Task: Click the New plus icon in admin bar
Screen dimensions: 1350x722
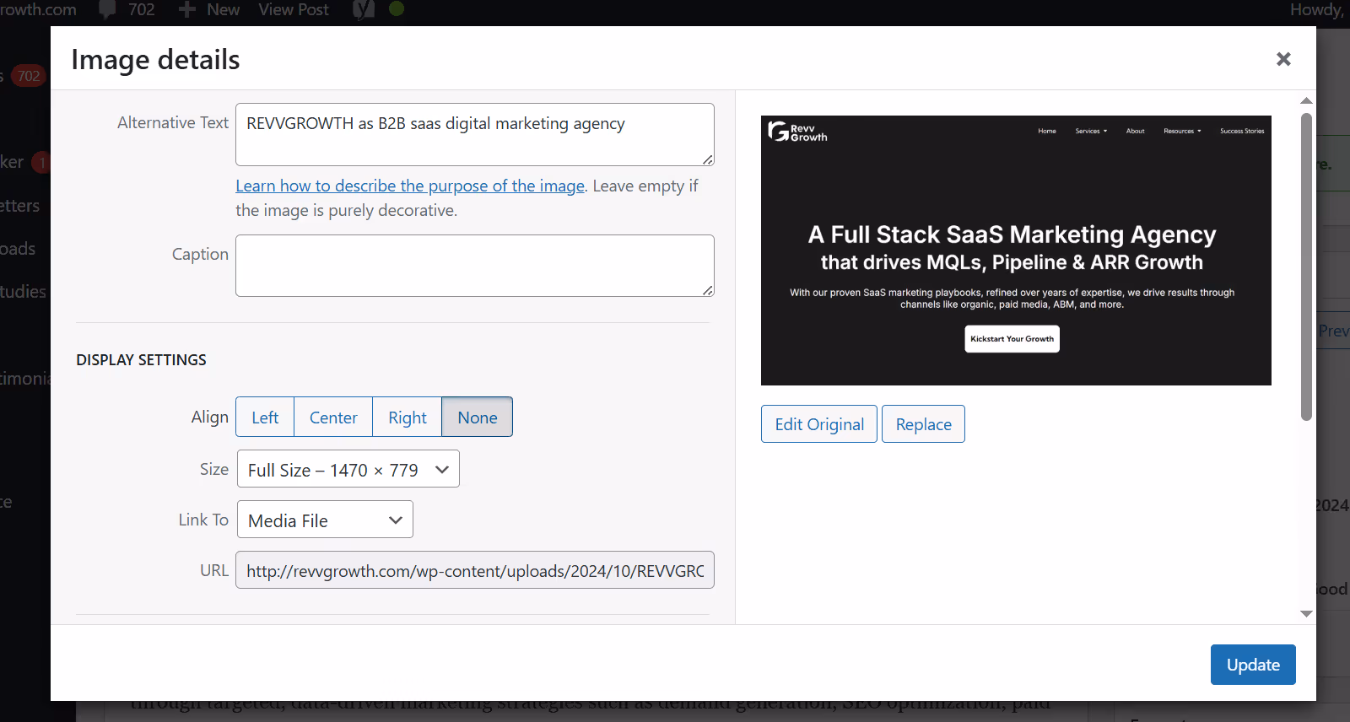Action: 187,9
